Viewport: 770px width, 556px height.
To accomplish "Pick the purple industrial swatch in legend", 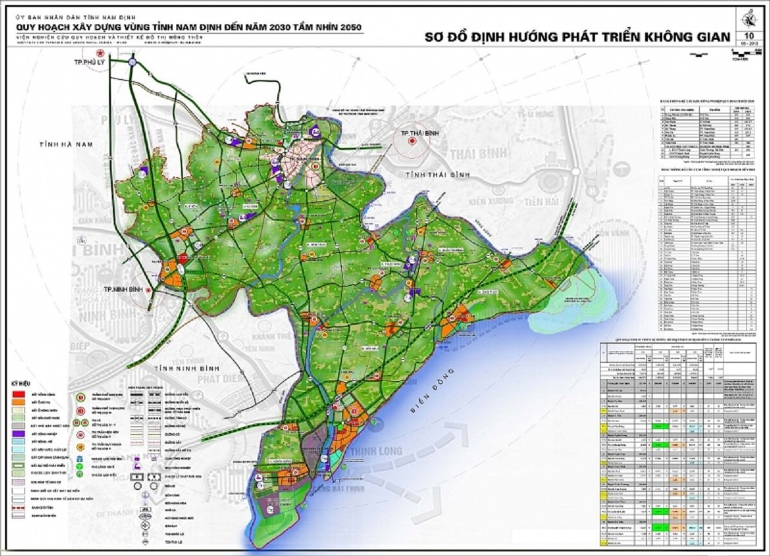I will click(18, 433).
